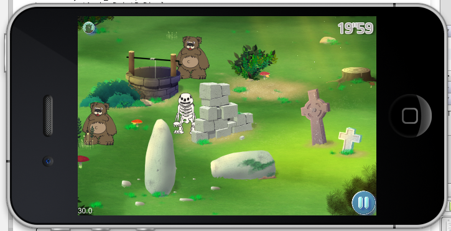
Task: Tap the 19"59 countdown timer
Action: tap(355, 29)
